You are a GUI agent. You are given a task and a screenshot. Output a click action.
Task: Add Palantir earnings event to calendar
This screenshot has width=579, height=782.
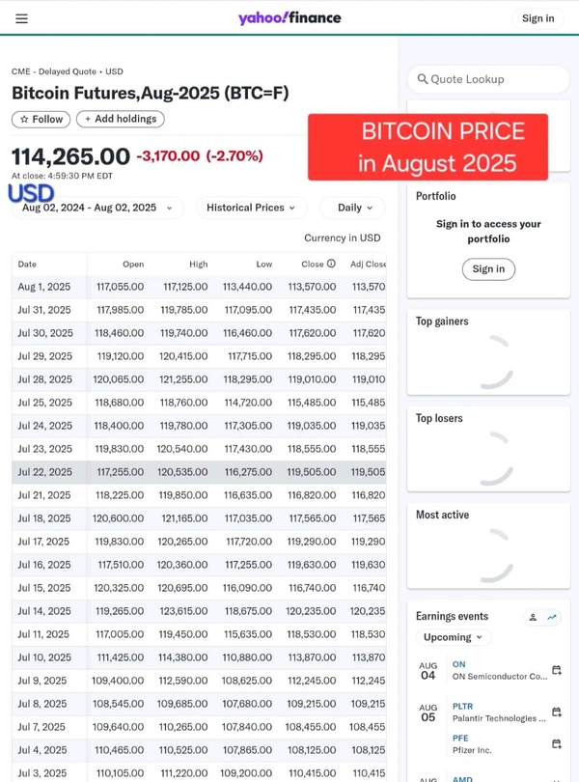coord(557,712)
